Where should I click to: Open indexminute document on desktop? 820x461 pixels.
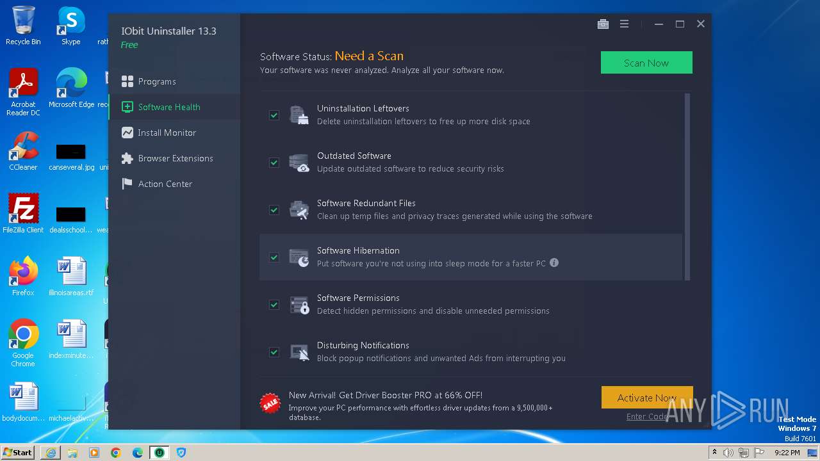71,339
